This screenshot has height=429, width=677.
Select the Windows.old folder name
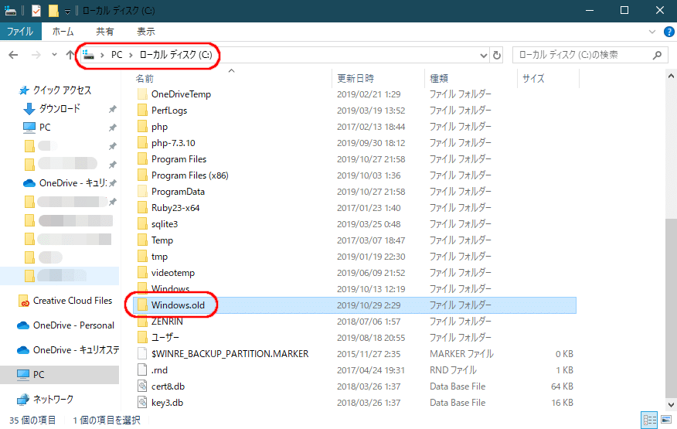tap(178, 305)
